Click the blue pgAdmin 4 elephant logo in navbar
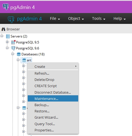The width and height of the screenshot is (132, 136). pos(11,19)
